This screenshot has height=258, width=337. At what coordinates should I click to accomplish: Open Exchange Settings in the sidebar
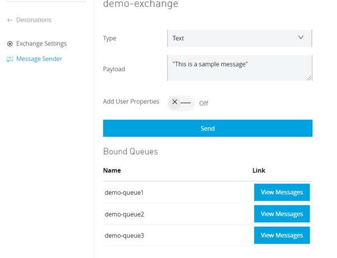[41, 44]
